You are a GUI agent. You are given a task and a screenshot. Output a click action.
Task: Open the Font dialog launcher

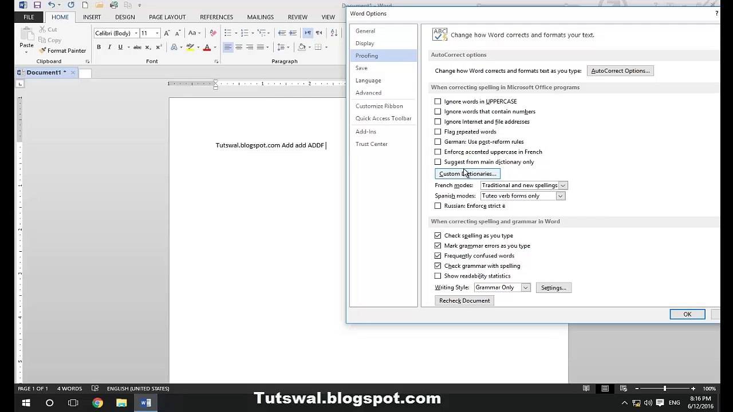pos(216,61)
